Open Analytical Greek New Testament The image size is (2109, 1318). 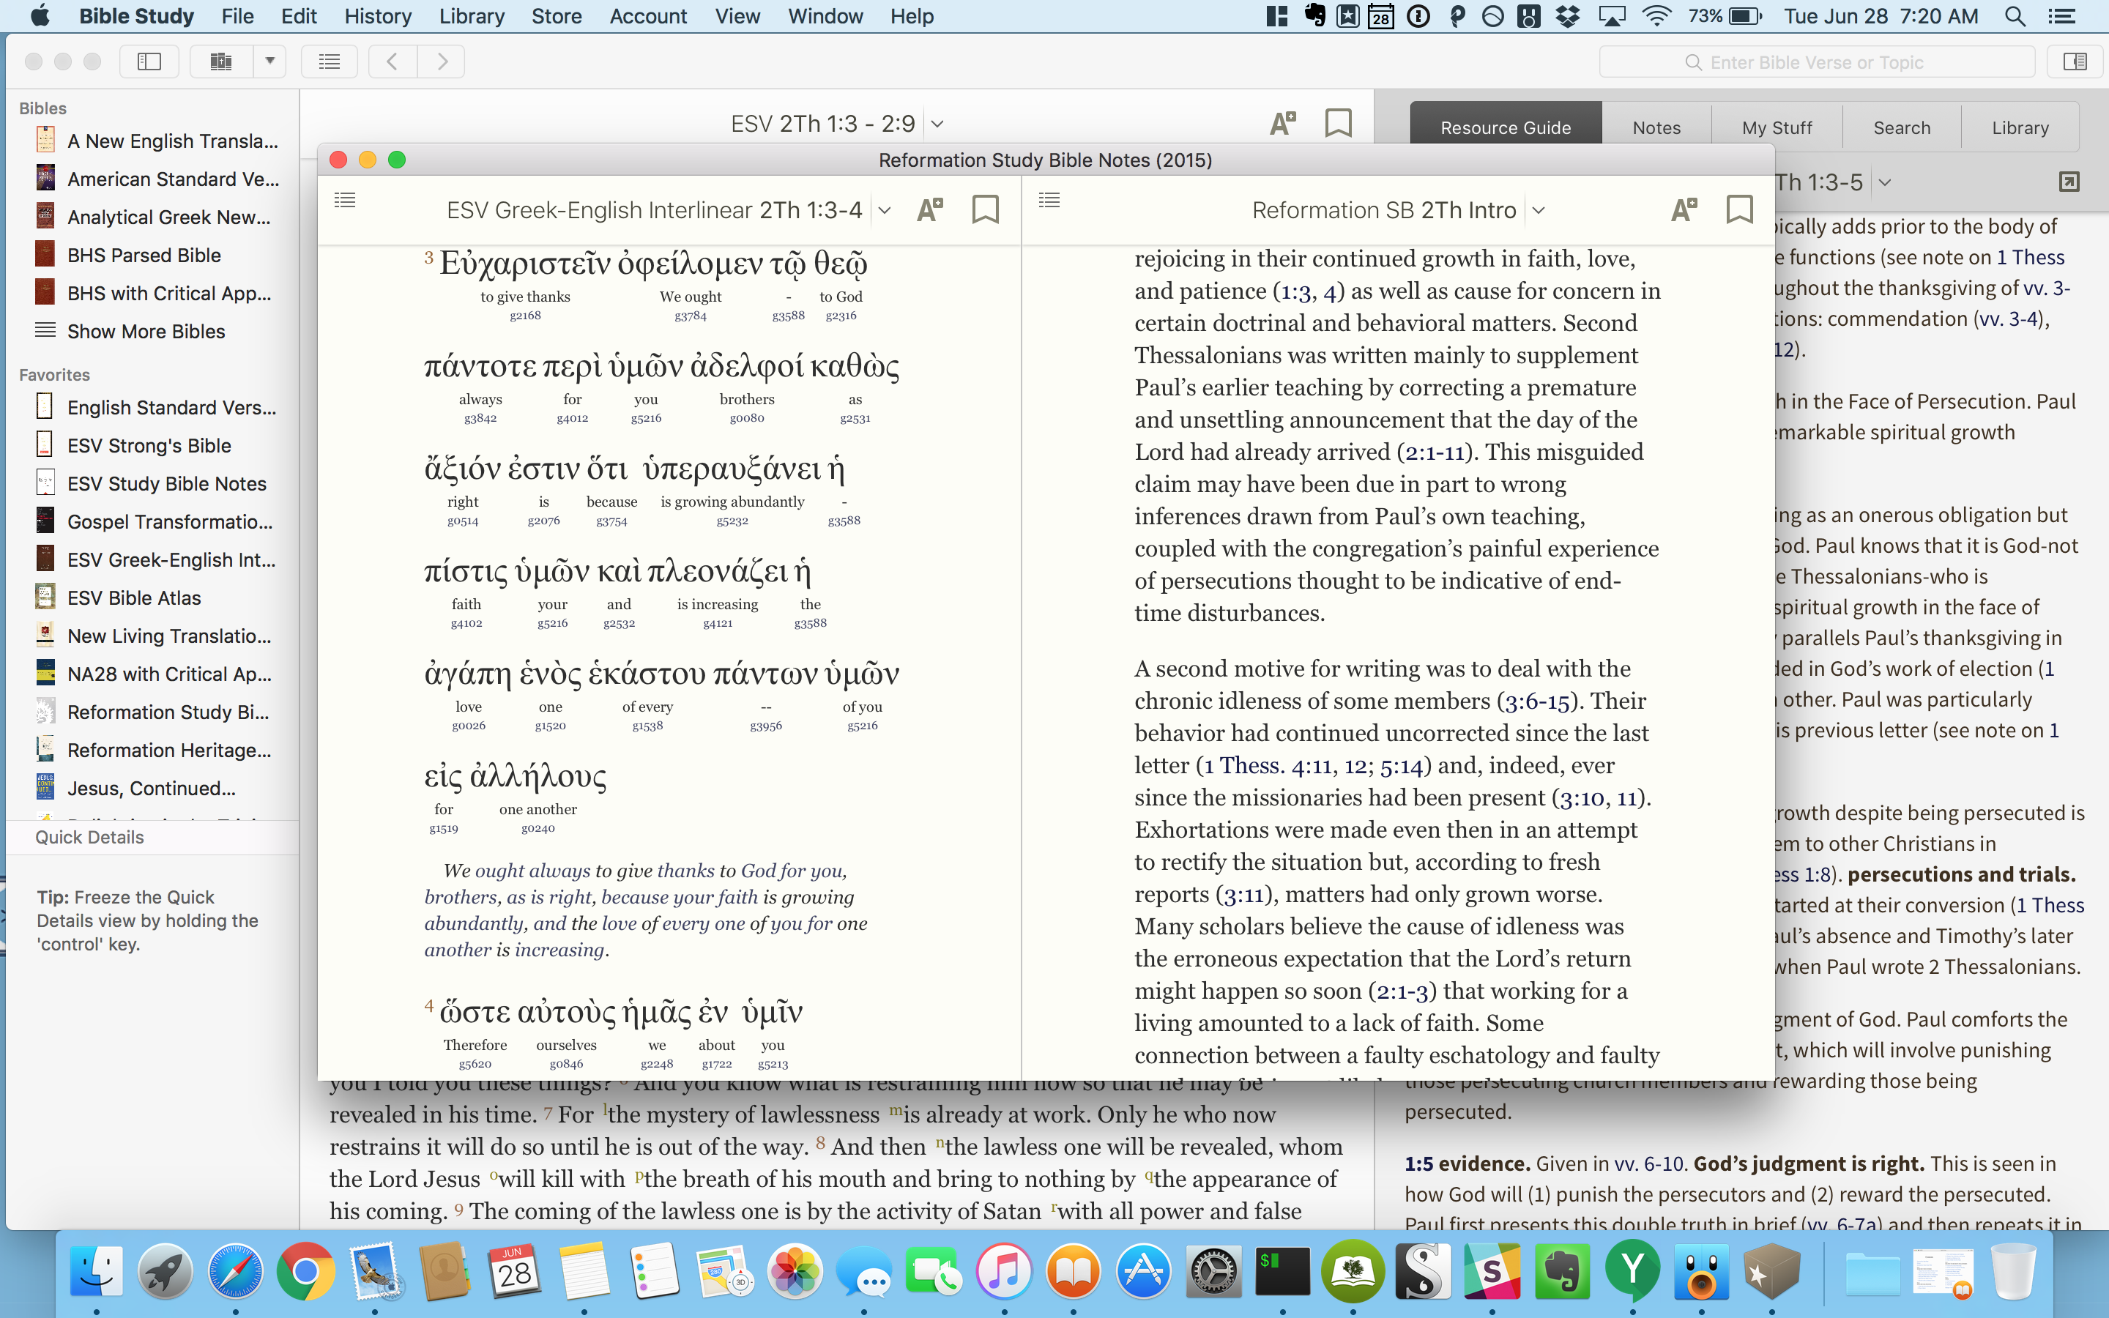pos(157,217)
